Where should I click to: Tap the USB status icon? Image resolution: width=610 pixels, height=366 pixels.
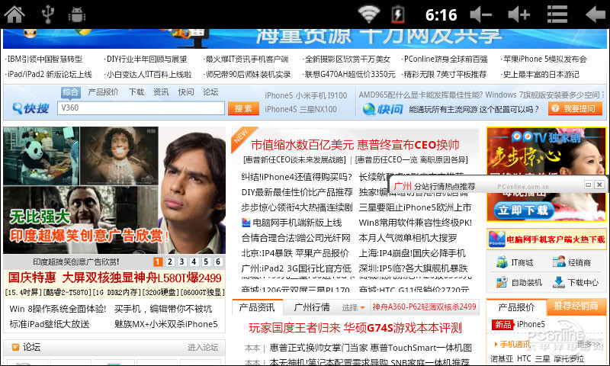click(48, 14)
